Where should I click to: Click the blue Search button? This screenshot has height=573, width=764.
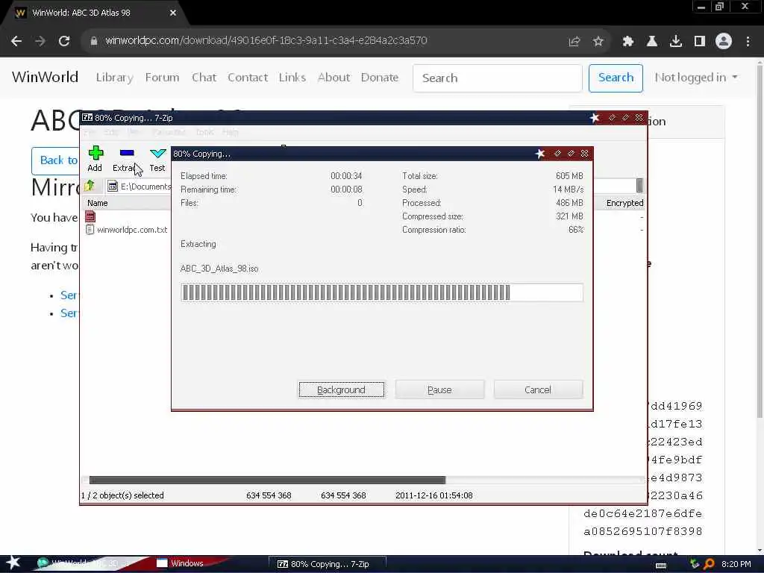[616, 78]
